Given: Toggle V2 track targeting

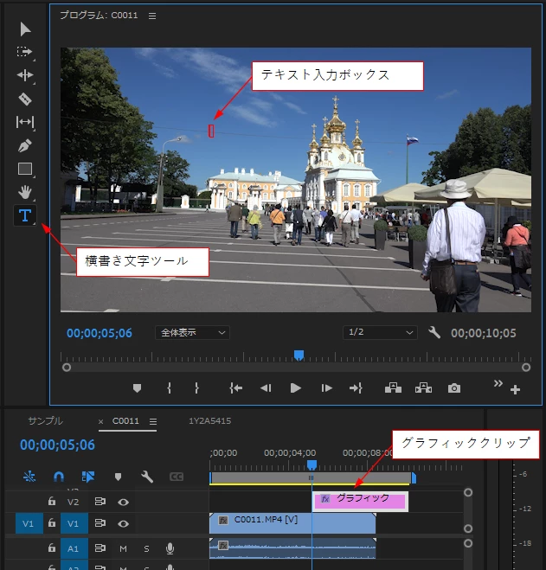Looking at the screenshot, I should [73, 502].
